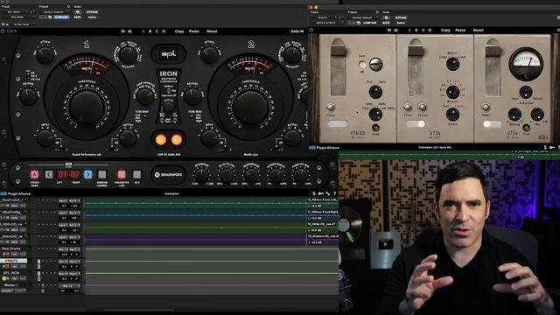The height and width of the screenshot is (315, 560).
Task: Toggle the SPL IRON plugin power icon
Action: [x=3, y=31]
